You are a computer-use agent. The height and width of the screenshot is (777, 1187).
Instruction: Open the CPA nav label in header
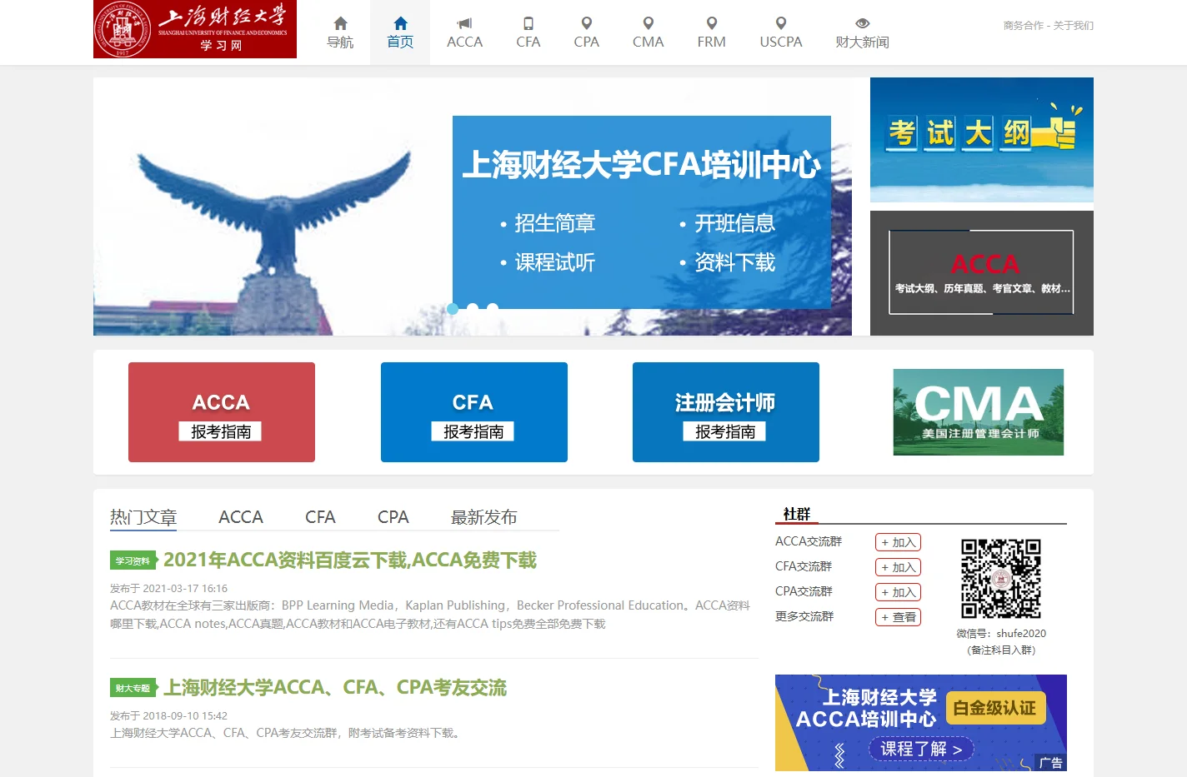(587, 42)
